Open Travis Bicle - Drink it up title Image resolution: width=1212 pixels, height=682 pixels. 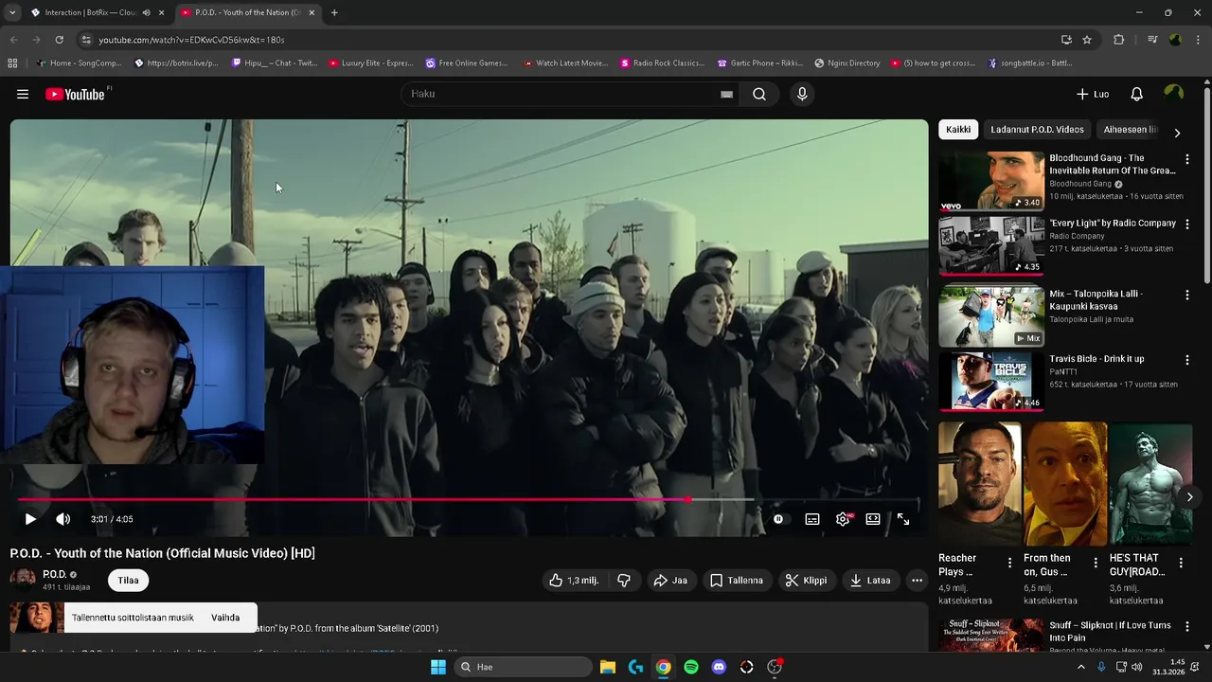click(1096, 359)
